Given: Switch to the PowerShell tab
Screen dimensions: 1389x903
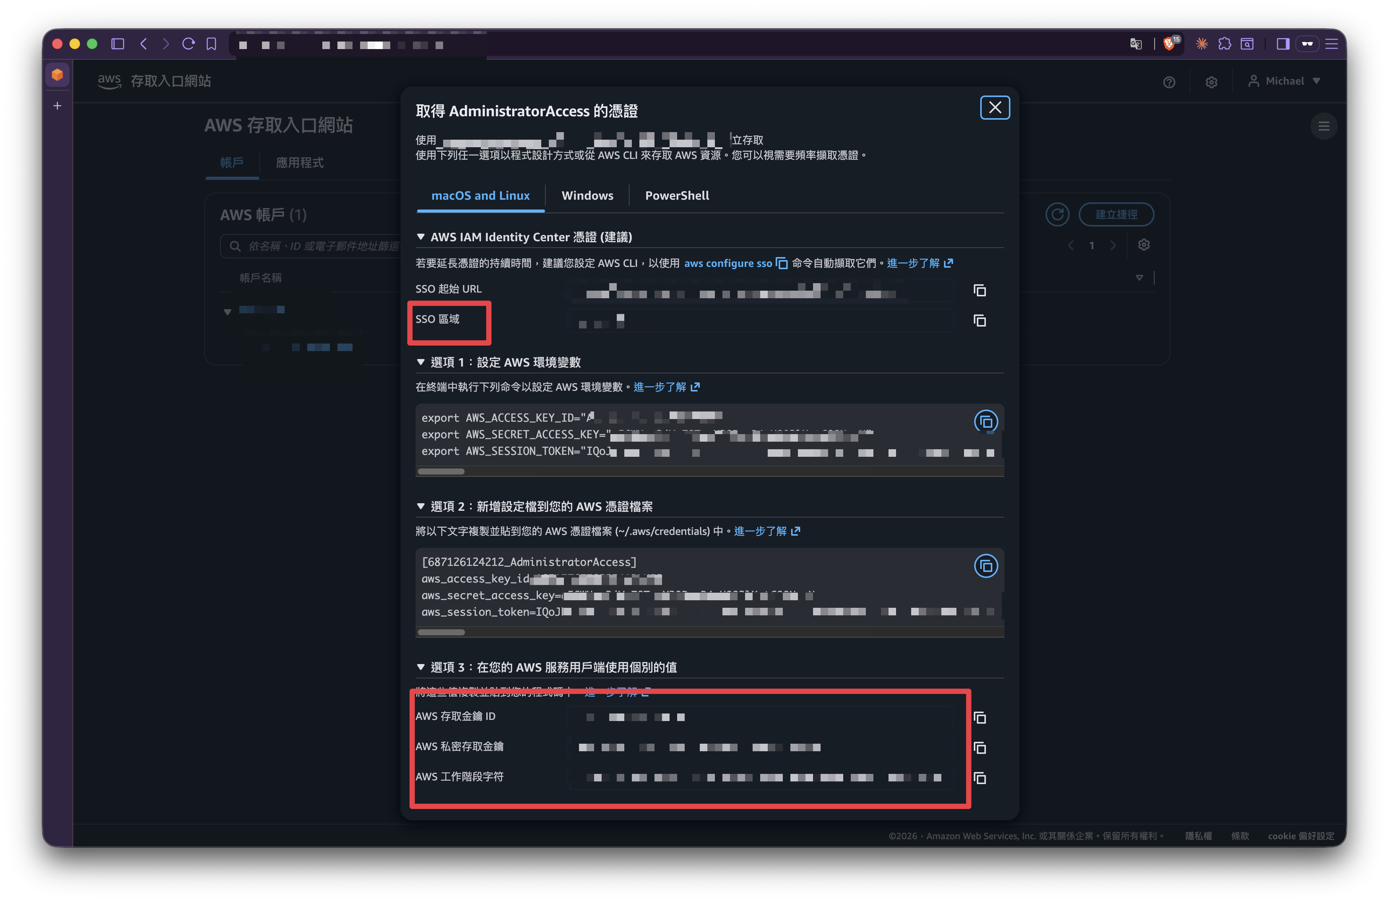Looking at the screenshot, I should coord(677,196).
